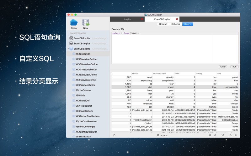Viewport: 251px width, 156px height.
Task: Open the XXXSplitViewDefine table
Action: click(86, 75)
